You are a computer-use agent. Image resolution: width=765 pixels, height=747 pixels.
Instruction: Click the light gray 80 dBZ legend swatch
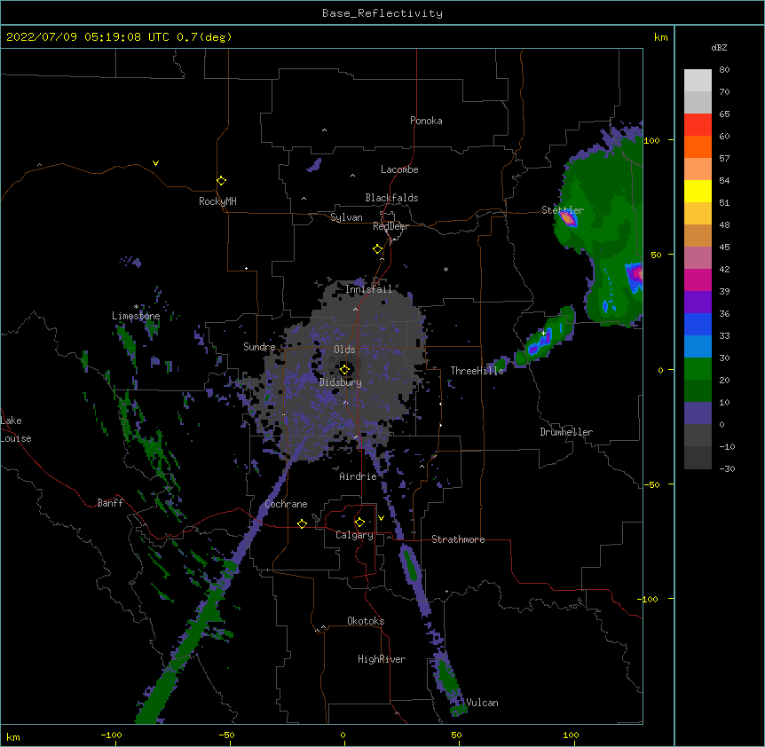pos(698,81)
